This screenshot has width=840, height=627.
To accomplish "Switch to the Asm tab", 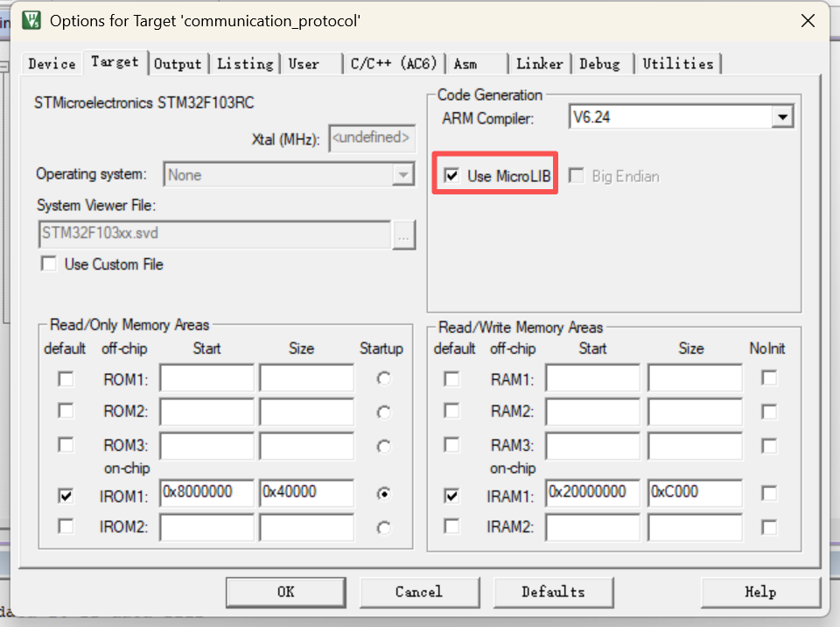I will 477,64.
